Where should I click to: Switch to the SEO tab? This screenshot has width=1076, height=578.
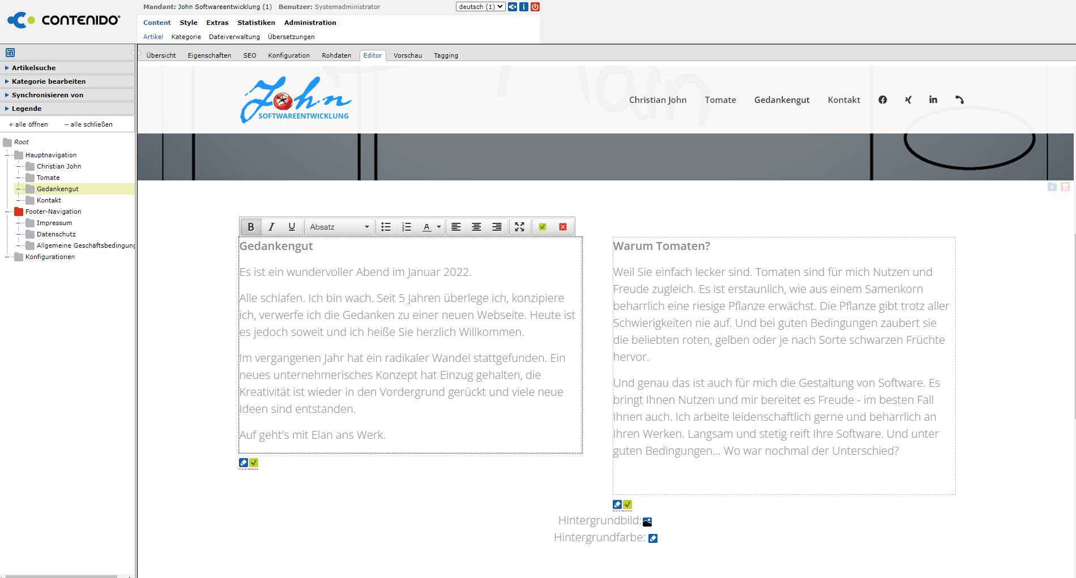[x=250, y=55]
